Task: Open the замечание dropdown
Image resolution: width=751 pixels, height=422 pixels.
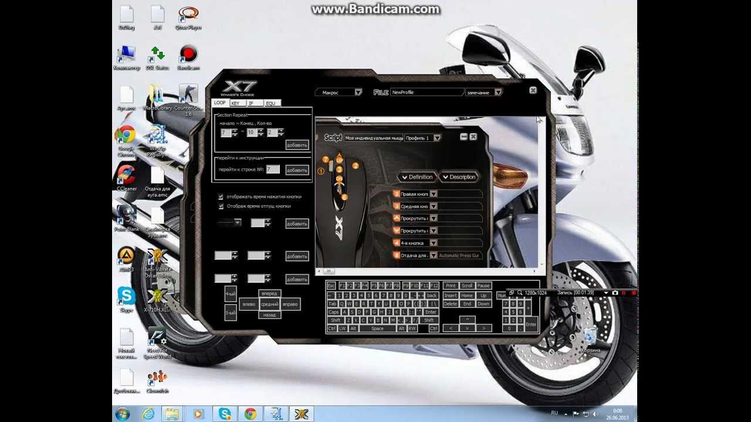Action: 498,92
